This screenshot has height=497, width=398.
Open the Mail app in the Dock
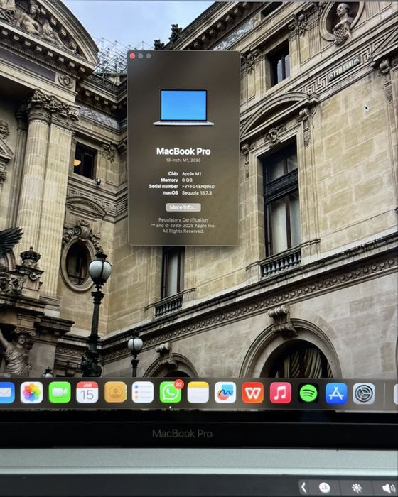(7, 393)
